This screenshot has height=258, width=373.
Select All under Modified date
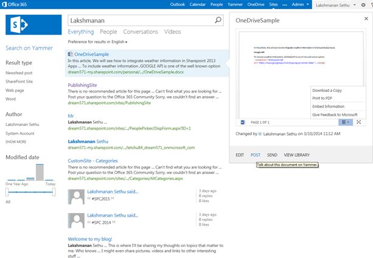(8, 202)
